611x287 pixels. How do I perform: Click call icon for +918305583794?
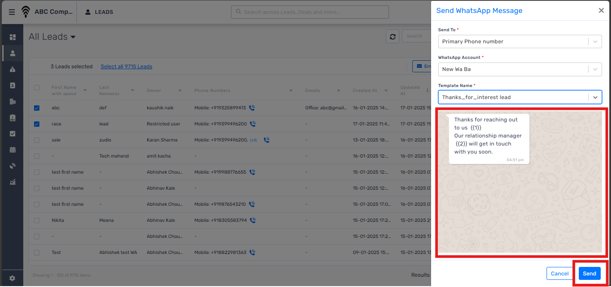pos(253,220)
